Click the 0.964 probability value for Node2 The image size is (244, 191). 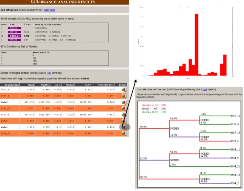[x=110, y=102]
